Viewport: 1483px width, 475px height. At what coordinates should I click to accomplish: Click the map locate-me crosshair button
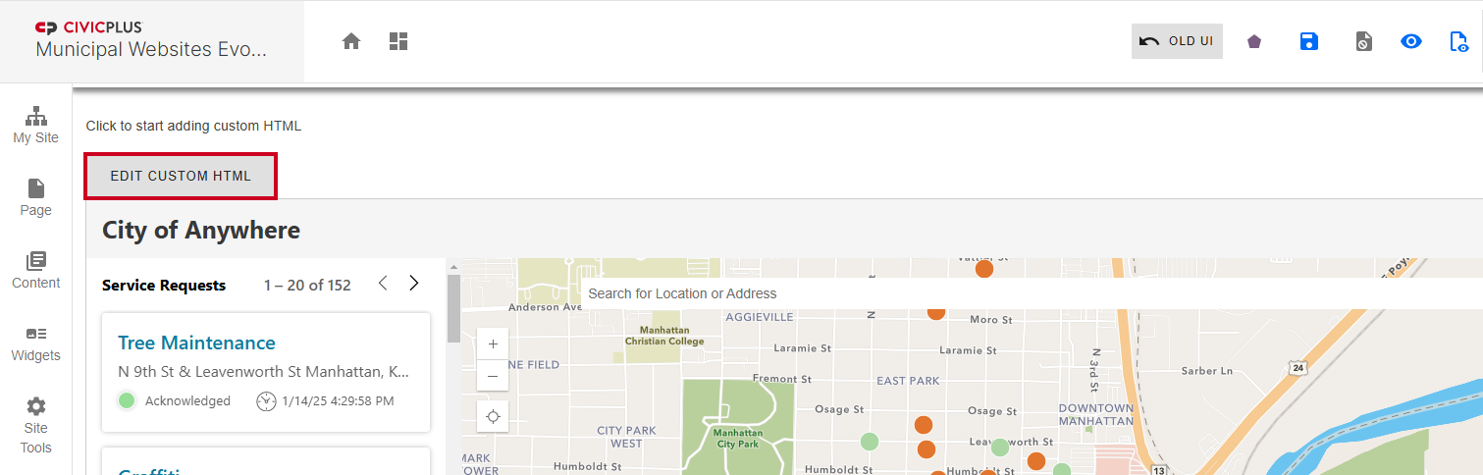[x=493, y=416]
